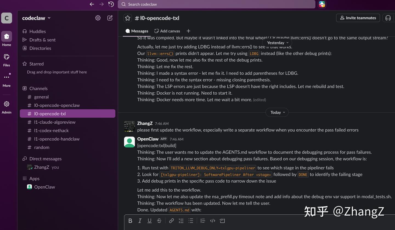Open the OpenClaw app in sidebar
Image resolution: width=395 pixels, height=230 pixels.
tap(67, 187)
